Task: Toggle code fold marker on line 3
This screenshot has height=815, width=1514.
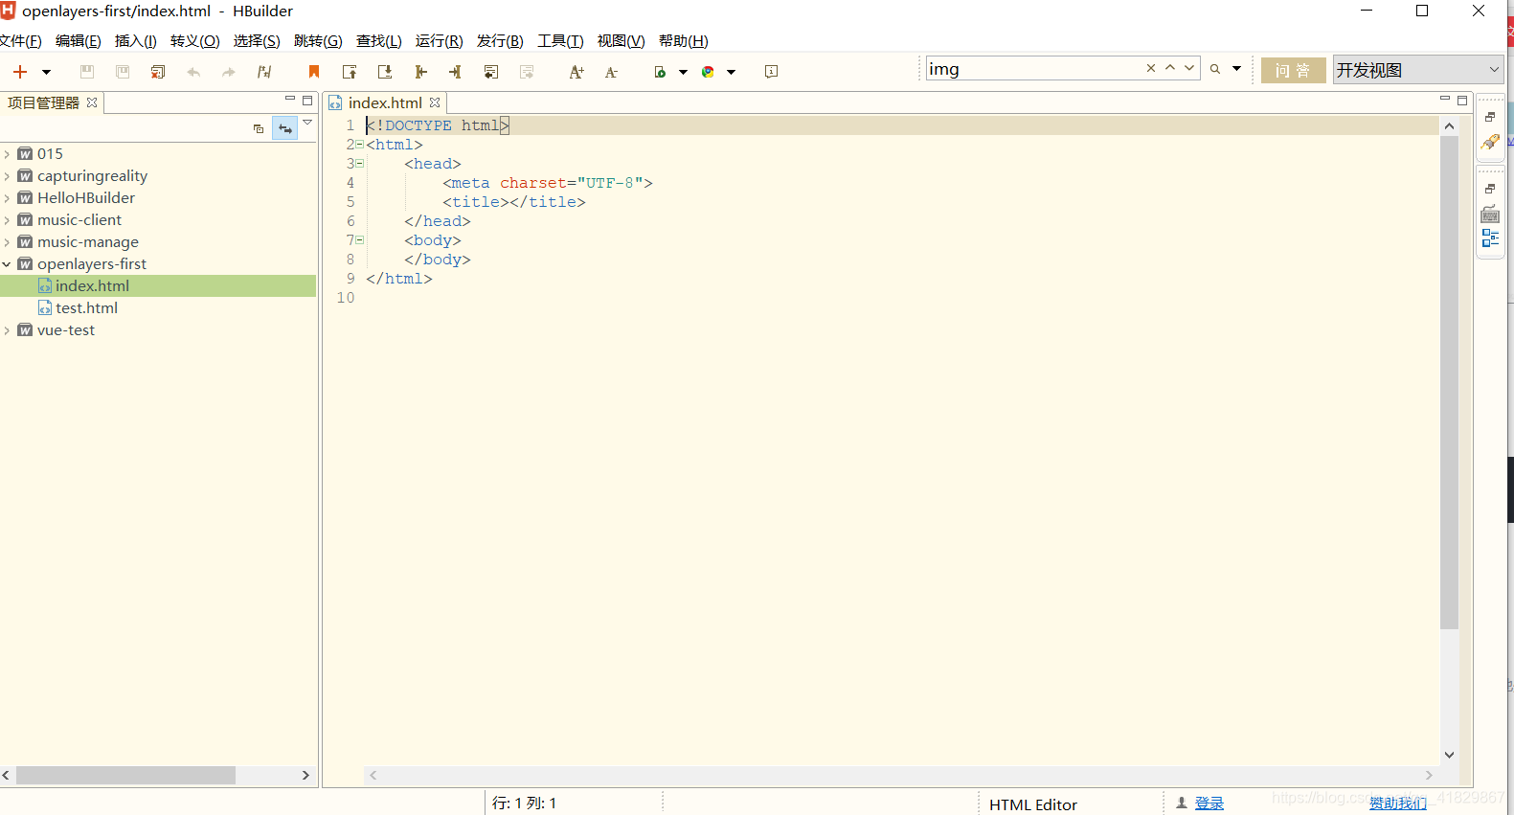Action: coord(360,164)
